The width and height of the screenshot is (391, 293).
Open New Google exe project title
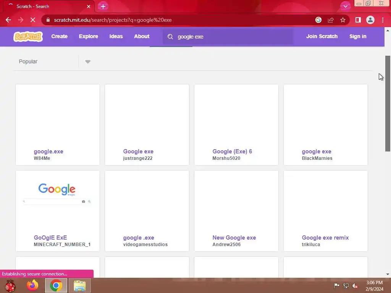click(234, 238)
